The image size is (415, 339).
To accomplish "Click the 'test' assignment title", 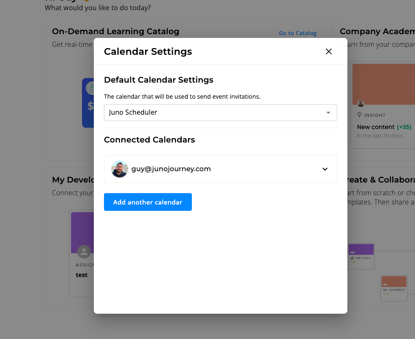I will tap(82, 275).
